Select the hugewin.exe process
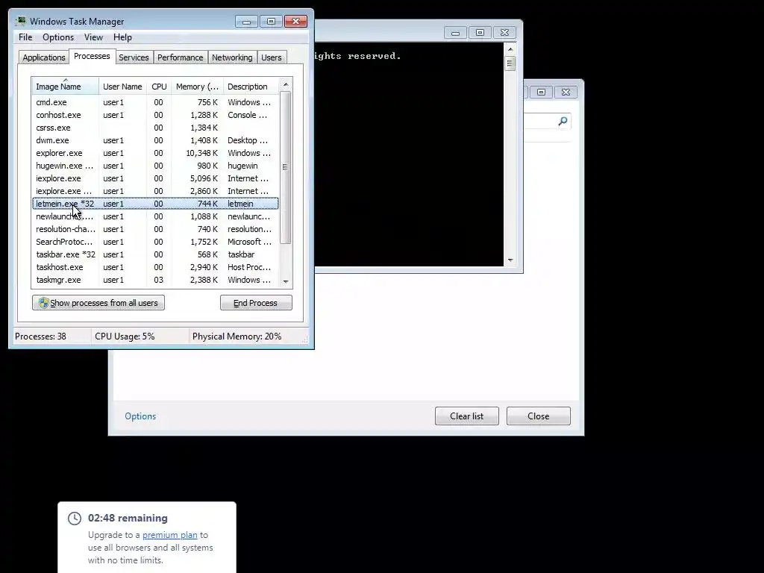The width and height of the screenshot is (764, 573). coord(155,166)
